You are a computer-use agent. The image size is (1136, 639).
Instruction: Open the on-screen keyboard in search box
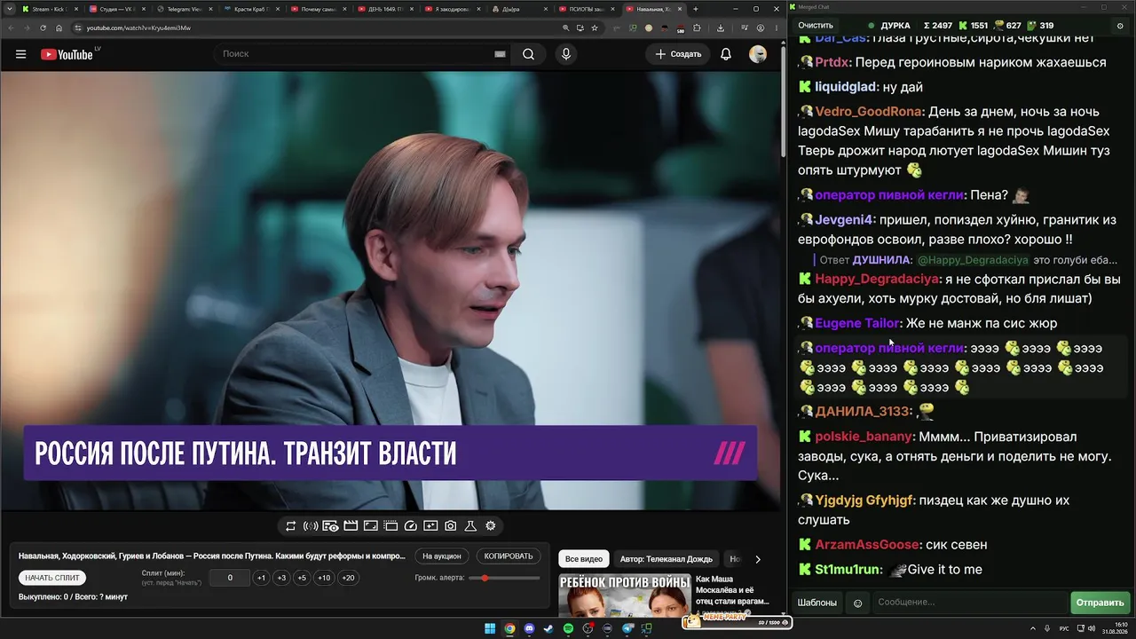tap(500, 54)
